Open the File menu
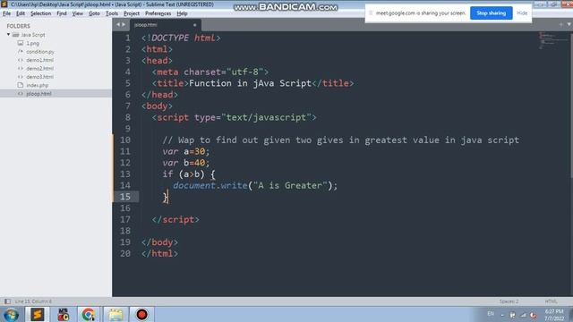This screenshot has width=573, height=322. 6,13
